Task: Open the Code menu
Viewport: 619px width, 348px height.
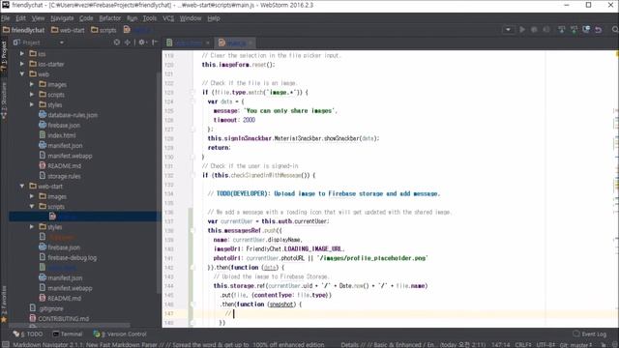Action: pyautogui.click(x=86, y=18)
